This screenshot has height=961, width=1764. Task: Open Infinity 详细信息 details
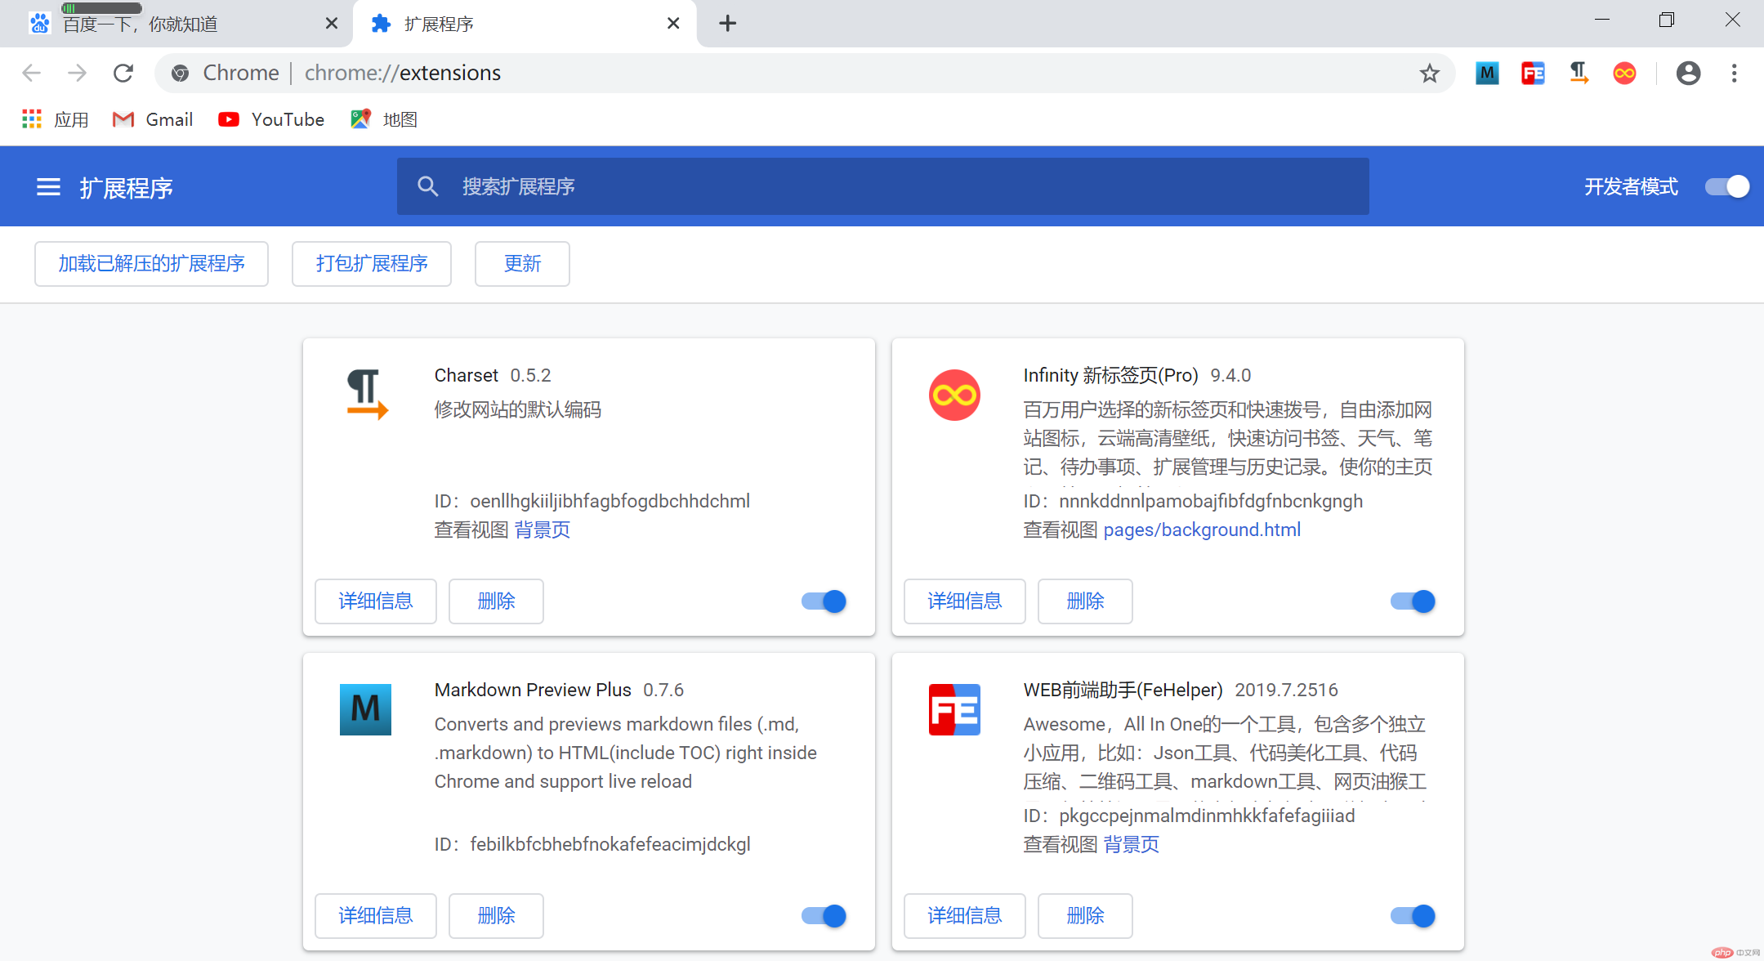(965, 601)
